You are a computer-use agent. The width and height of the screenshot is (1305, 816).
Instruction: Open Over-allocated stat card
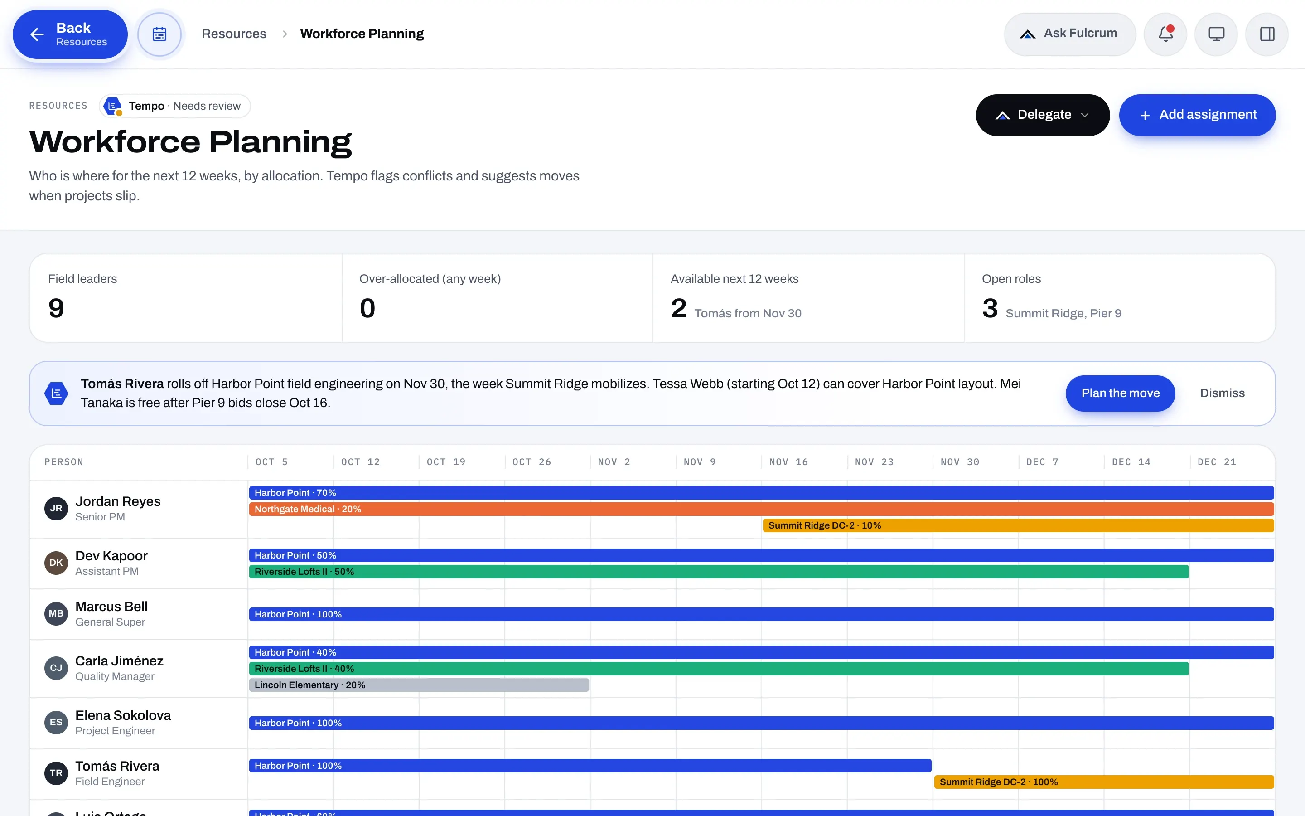tap(497, 298)
